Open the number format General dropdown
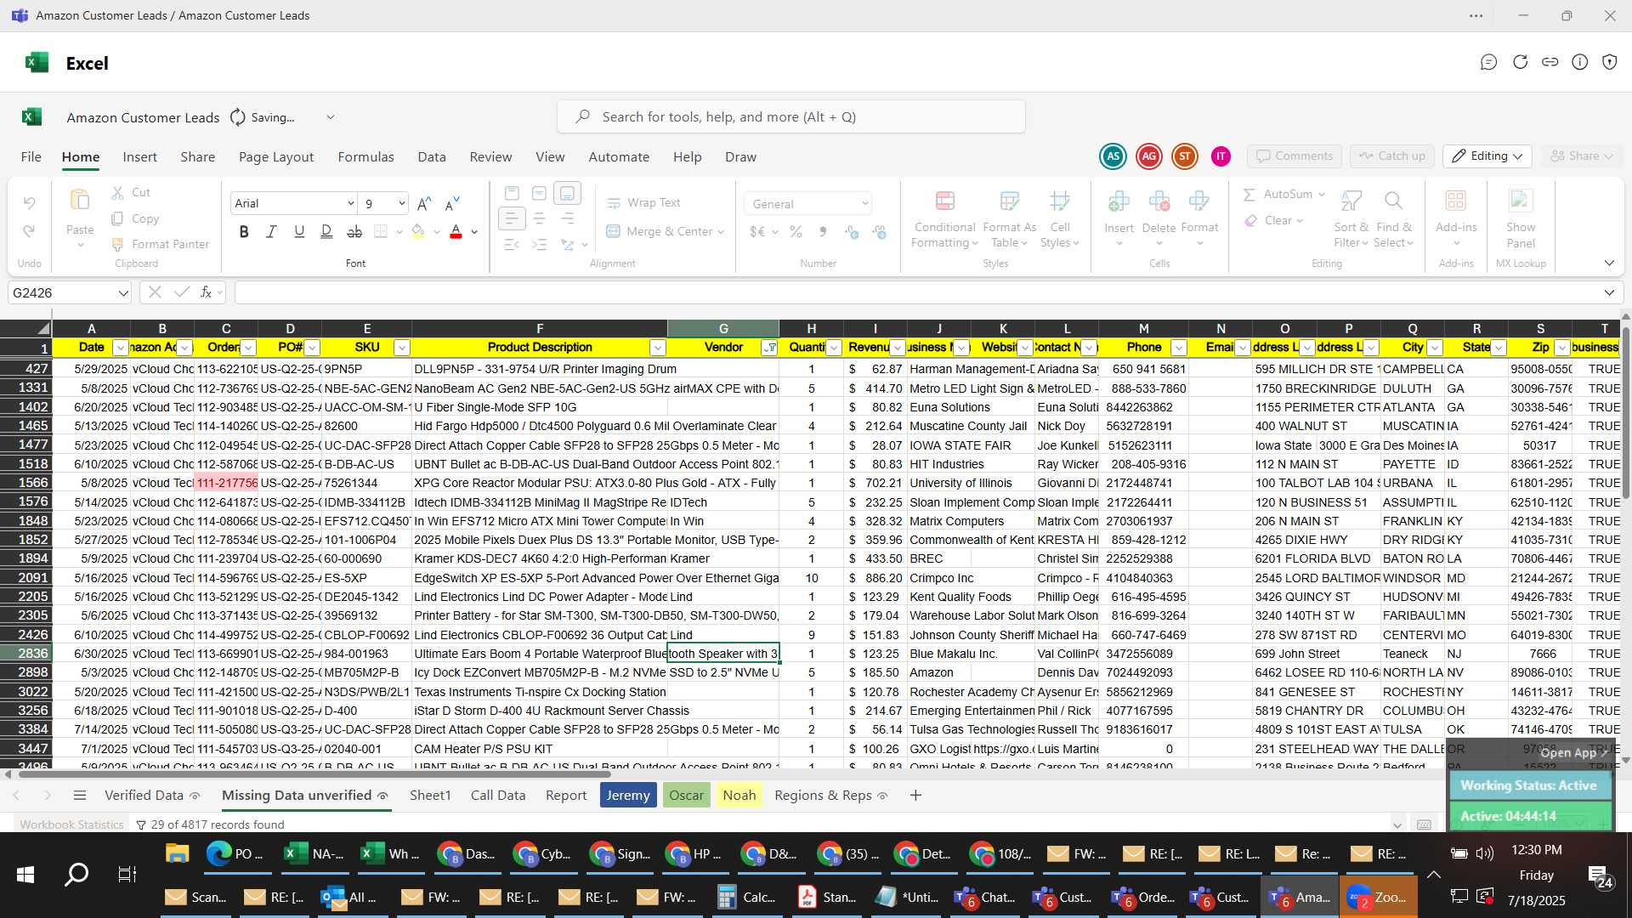Image resolution: width=1632 pixels, height=918 pixels. click(865, 204)
